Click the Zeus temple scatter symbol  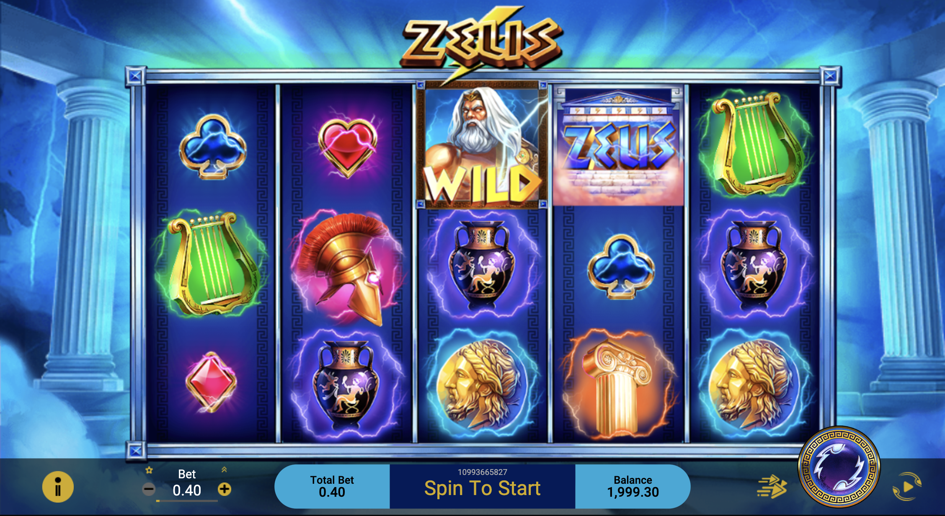click(618, 146)
